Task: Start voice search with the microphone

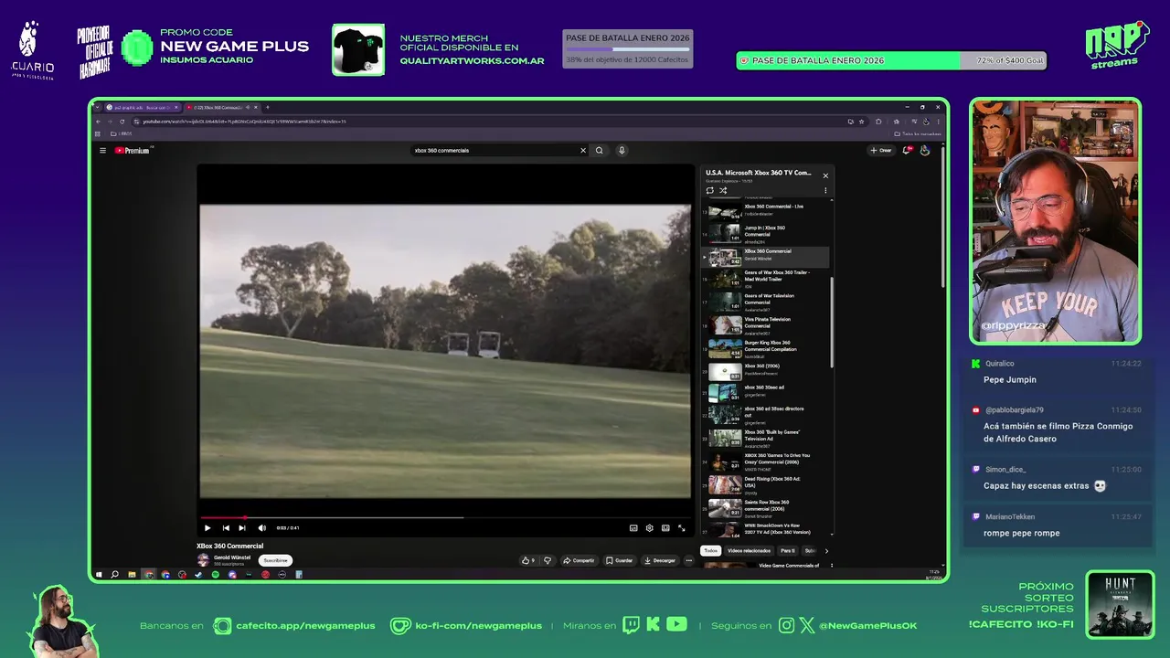Action: tap(622, 150)
